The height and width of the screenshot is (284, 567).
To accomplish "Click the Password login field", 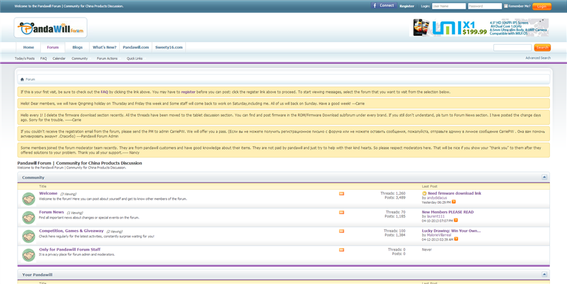I will click(x=485, y=6).
